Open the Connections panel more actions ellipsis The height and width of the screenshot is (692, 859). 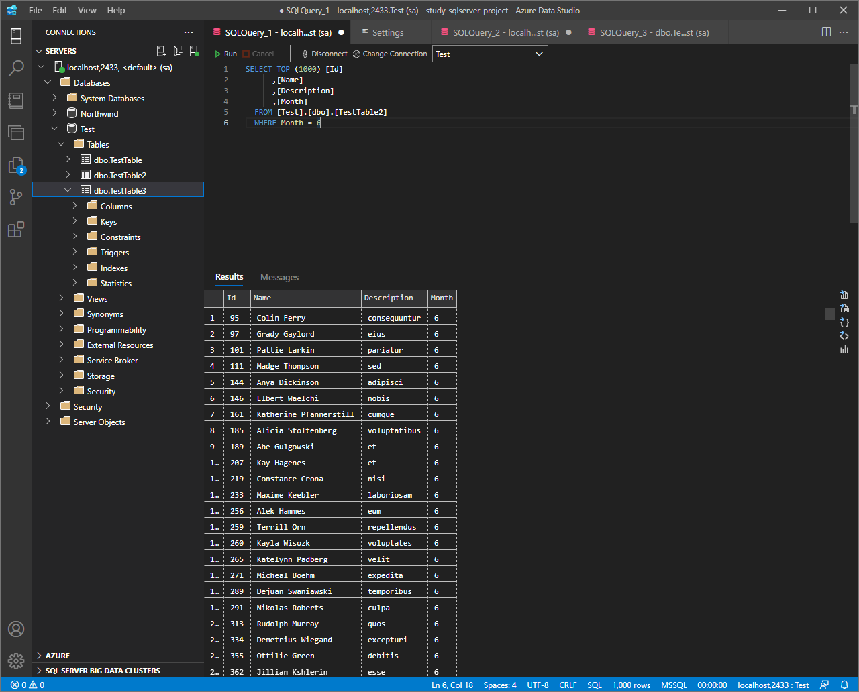pyautogui.click(x=189, y=32)
